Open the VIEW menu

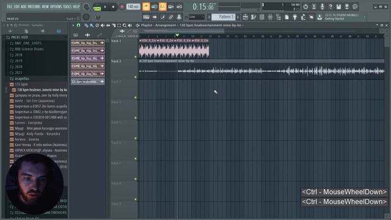pos(45,7)
